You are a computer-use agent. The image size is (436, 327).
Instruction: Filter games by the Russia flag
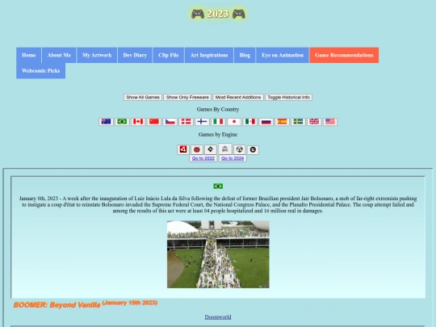[266, 122]
